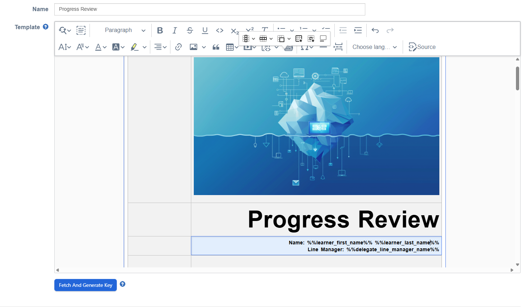Open font background color picker

pyautogui.click(x=118, y=47)
